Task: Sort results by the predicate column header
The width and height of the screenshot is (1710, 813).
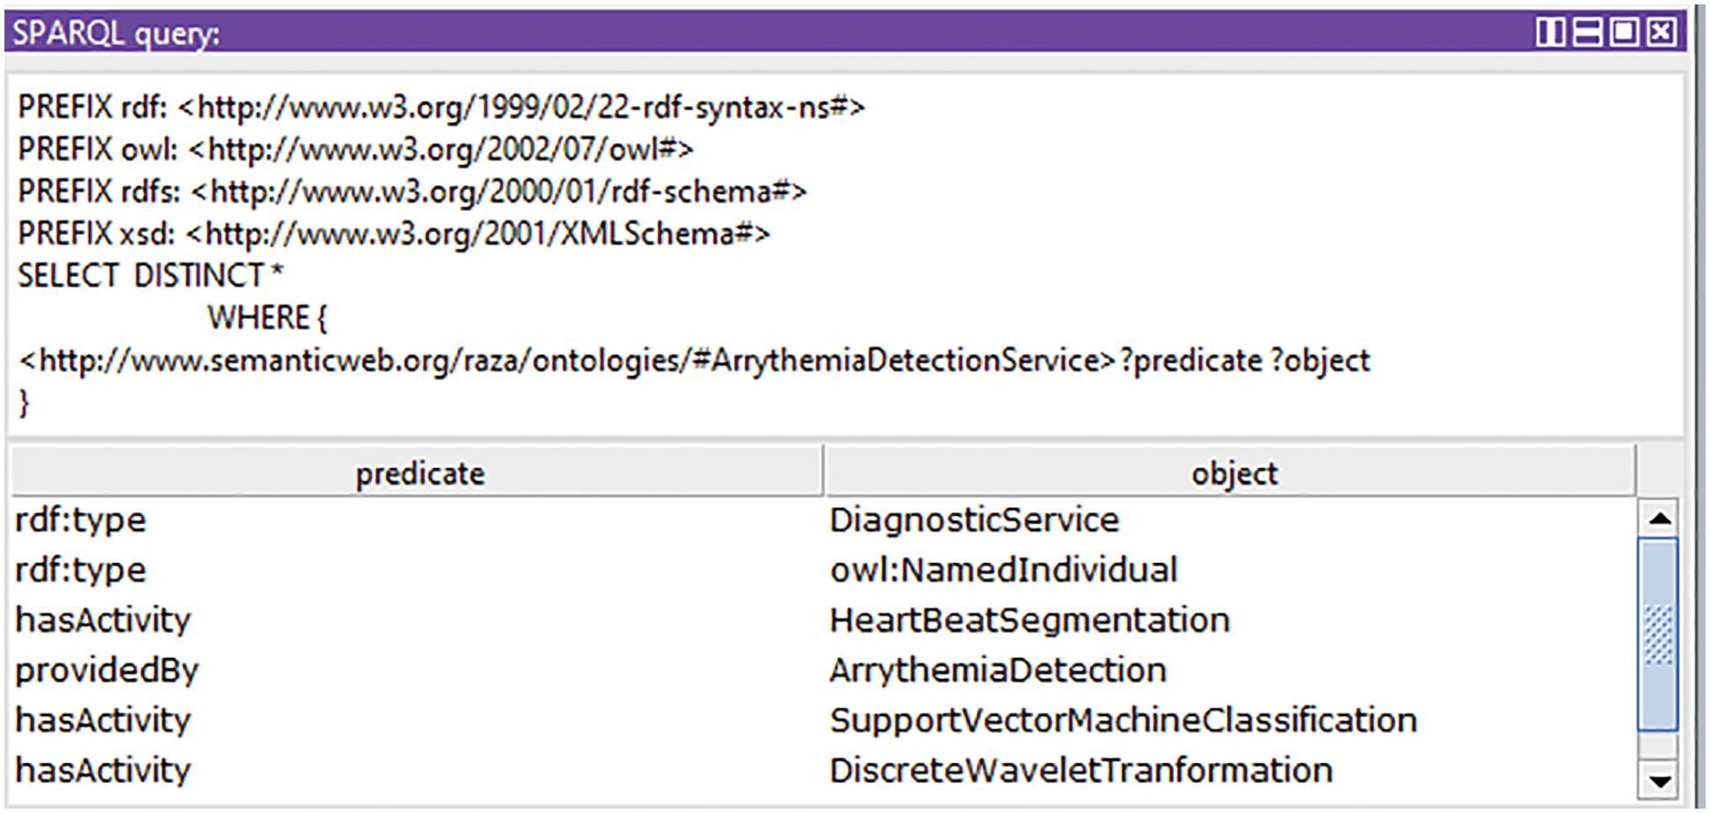Action: 419,474
